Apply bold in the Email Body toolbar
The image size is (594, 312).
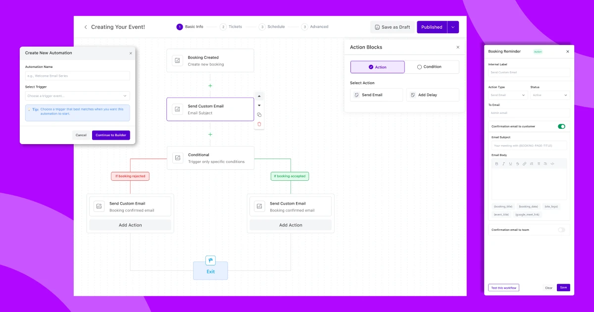(496, 163)
